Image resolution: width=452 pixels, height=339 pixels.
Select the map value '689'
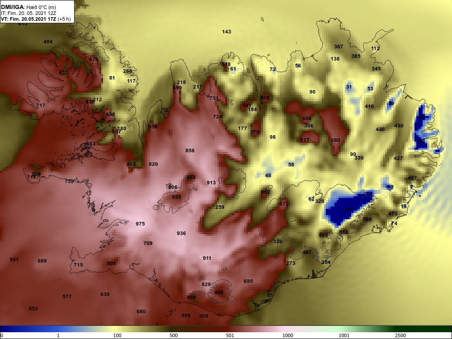42,261
